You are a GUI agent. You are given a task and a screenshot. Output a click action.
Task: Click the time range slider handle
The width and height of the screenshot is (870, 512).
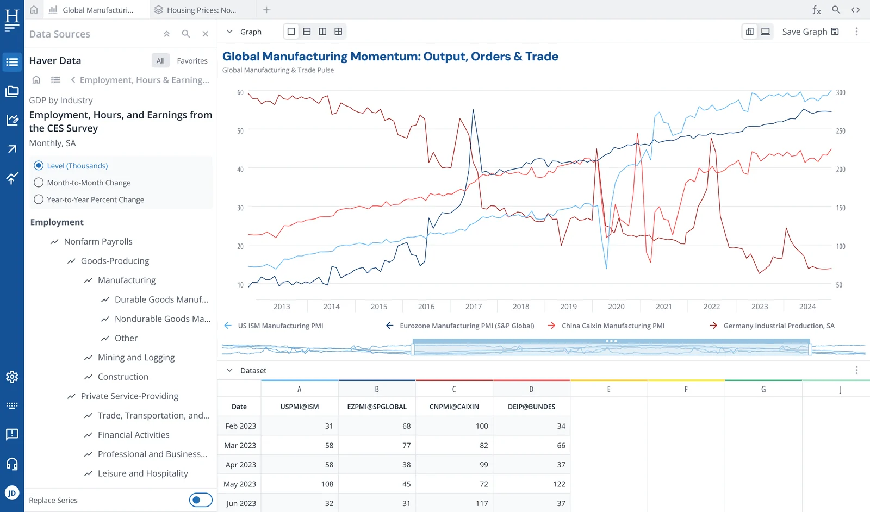point(611,341)
